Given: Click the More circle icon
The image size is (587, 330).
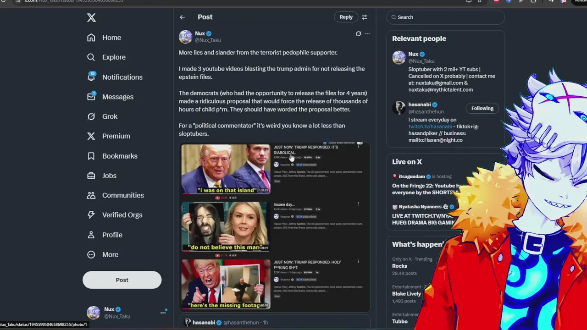Looking at the screenshot, I should tap(91, 254).
